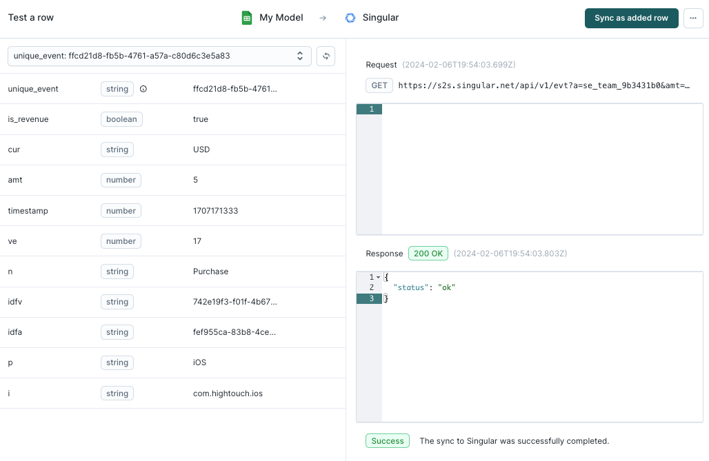
Task: Open the three-dot more options menu
Action: coord(693,18)
